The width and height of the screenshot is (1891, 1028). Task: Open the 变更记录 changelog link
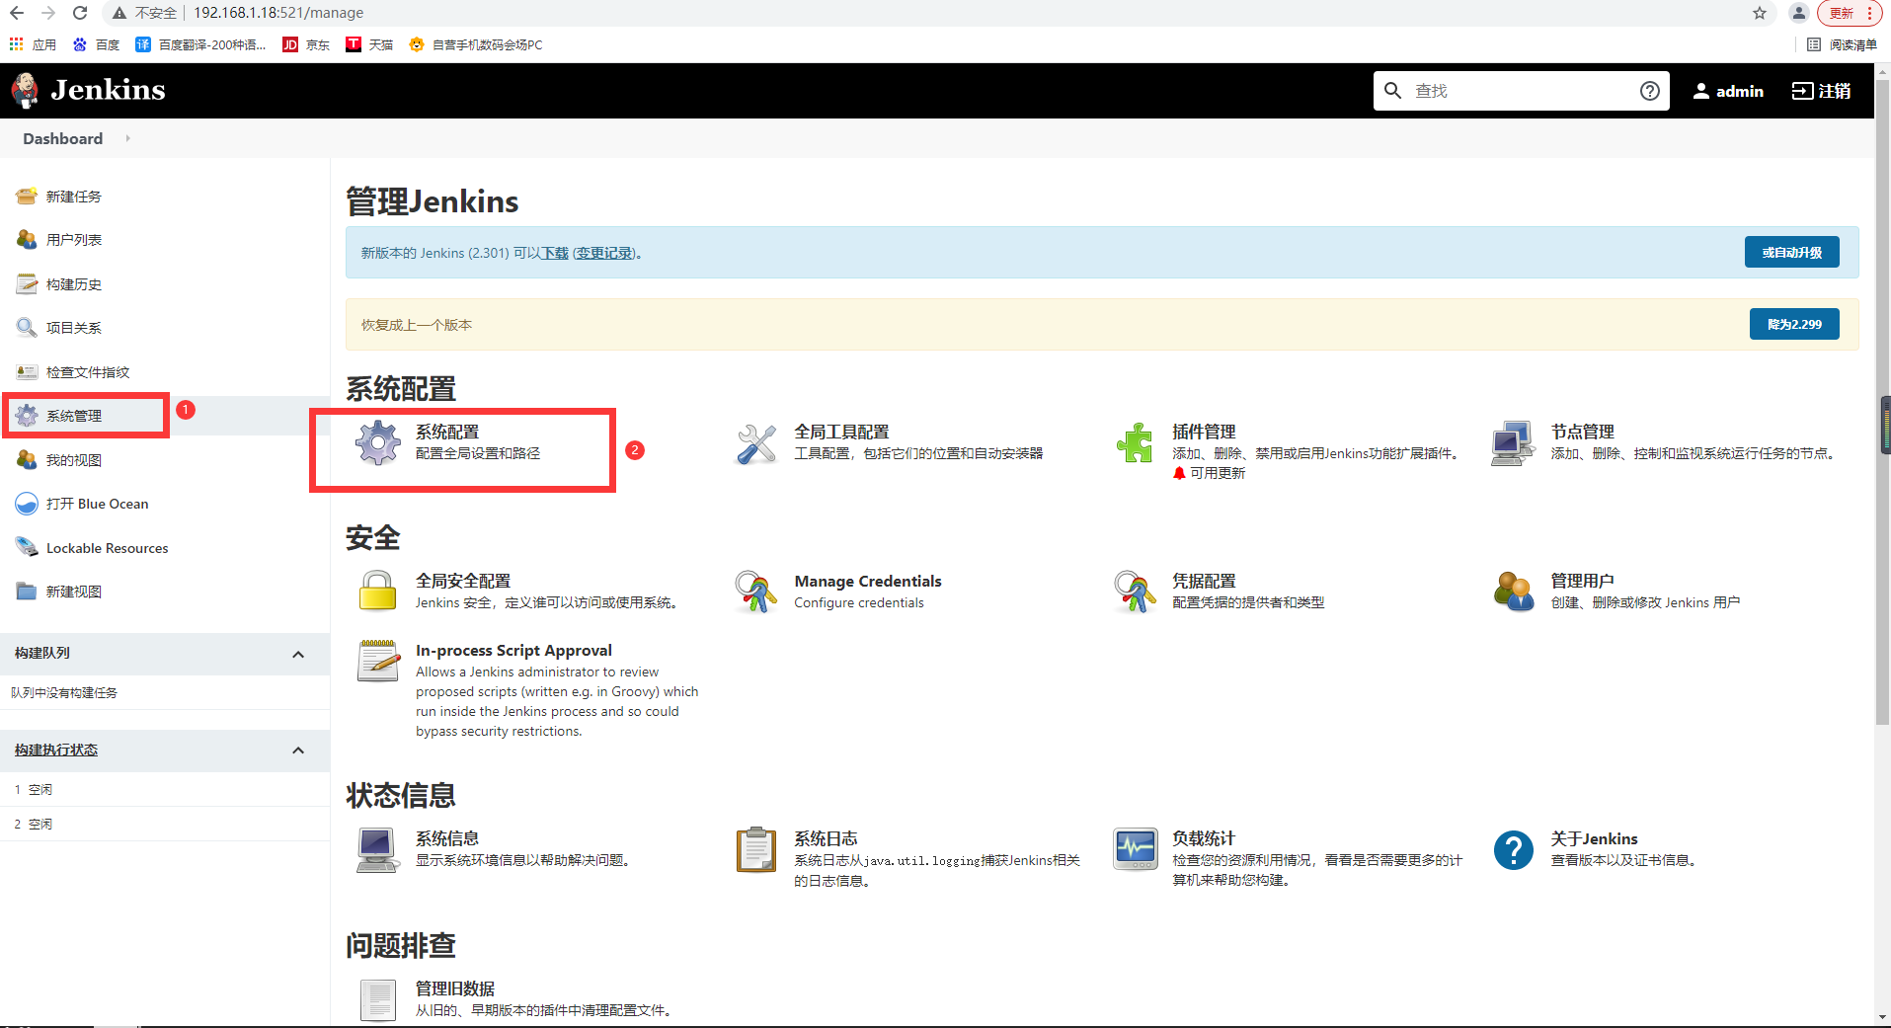point(604,253)
